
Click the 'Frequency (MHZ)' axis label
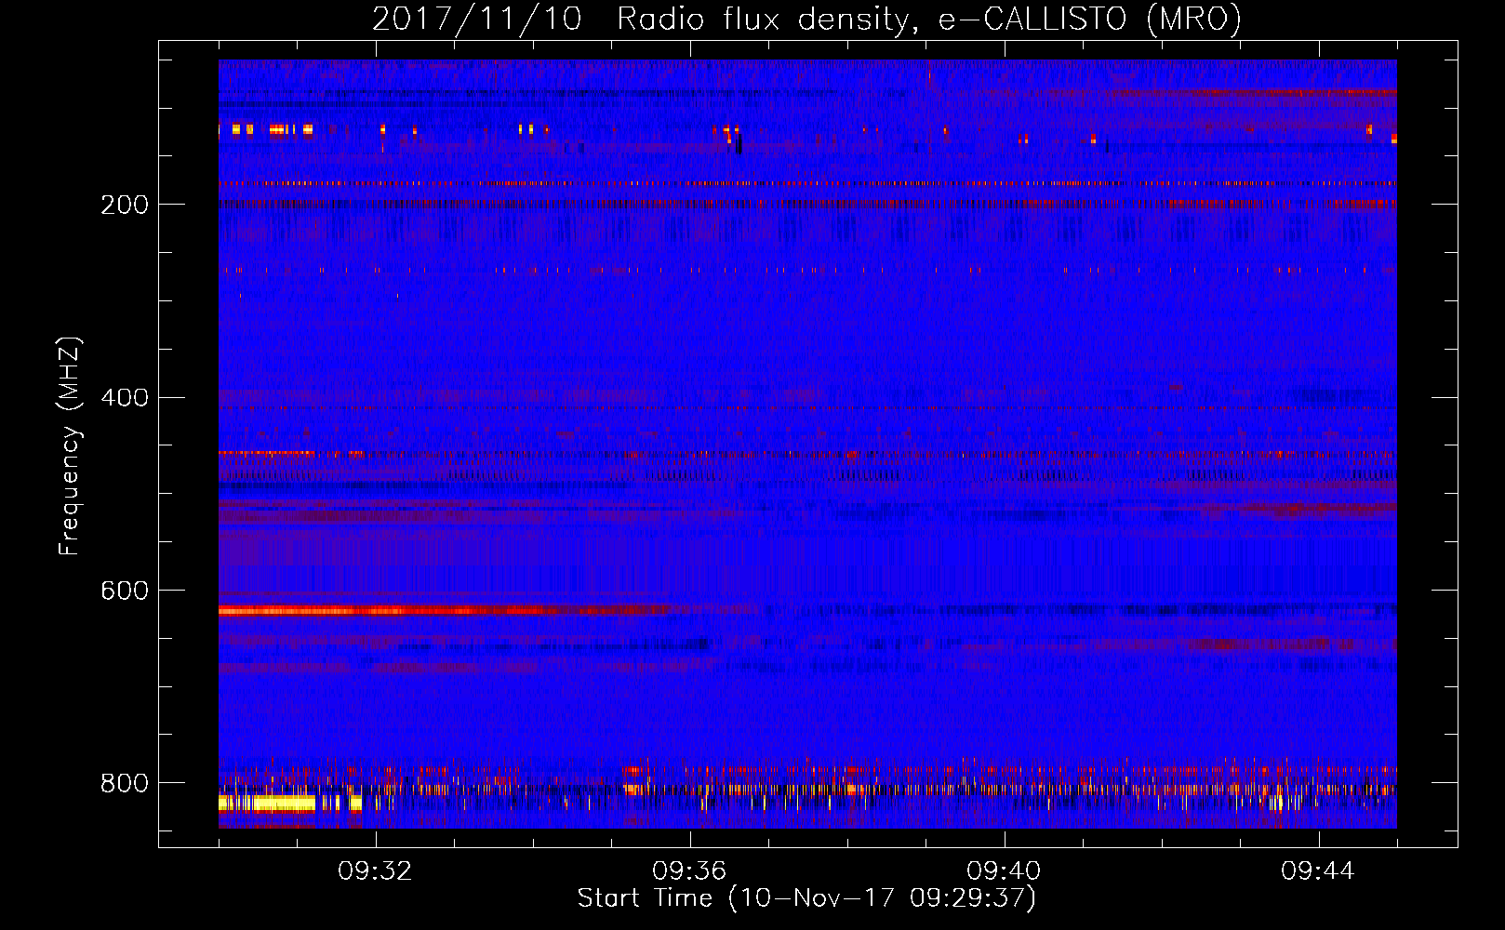coord(70,446)
